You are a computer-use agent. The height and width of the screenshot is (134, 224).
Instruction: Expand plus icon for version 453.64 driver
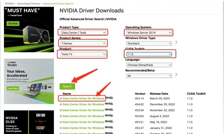coord(61,116)
